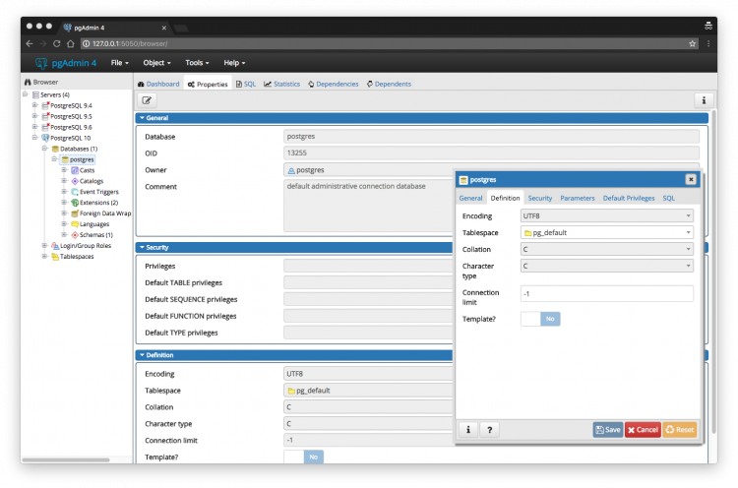Open the Collation dropdown in the dialog

607,250
